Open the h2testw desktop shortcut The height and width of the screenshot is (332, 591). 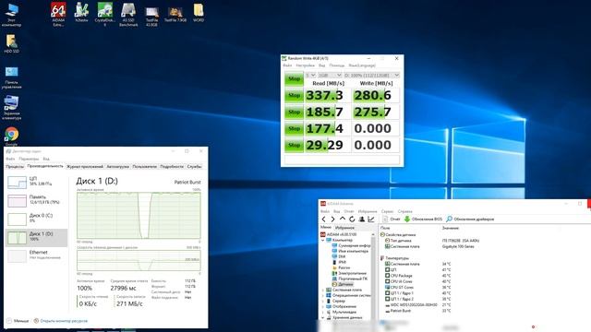tap(81, 12)
